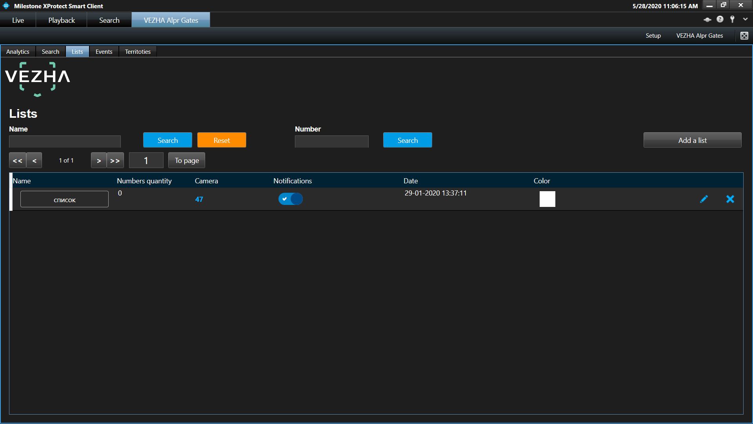Switch to the main Search tab
This screenshot has height=424, width=753.
pos(109,20)
